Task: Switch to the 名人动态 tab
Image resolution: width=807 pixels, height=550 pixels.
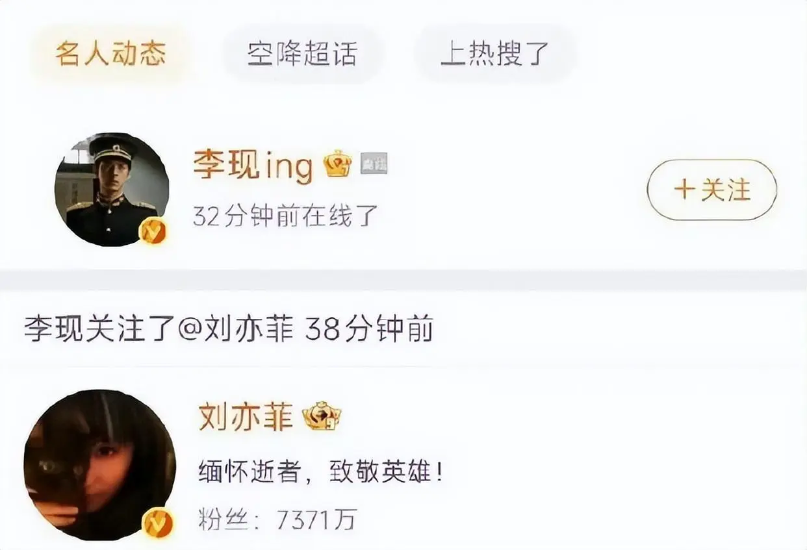Action: pos(110,53)
